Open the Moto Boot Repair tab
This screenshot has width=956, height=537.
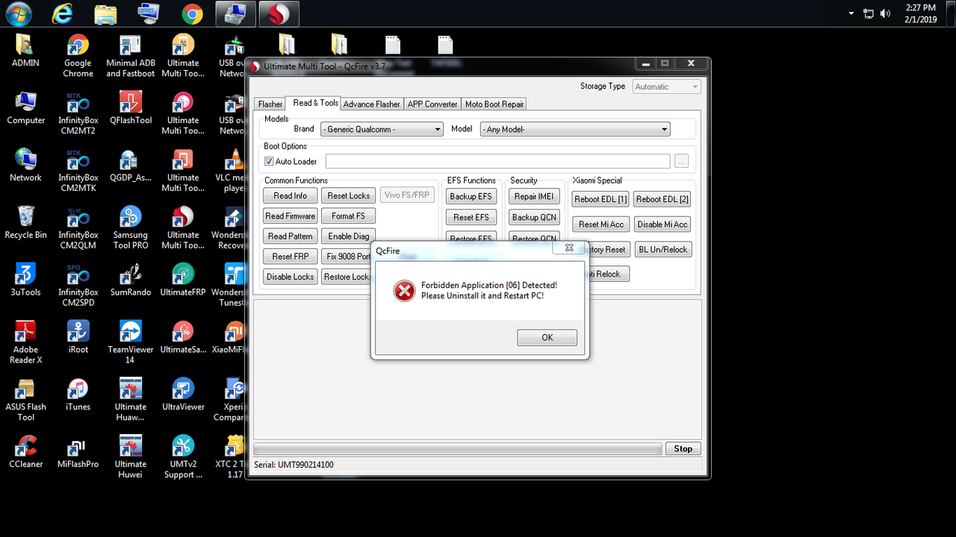494,104
